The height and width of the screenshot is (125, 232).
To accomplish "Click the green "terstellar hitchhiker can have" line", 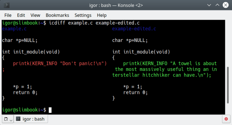I will [x=161, y=75].
